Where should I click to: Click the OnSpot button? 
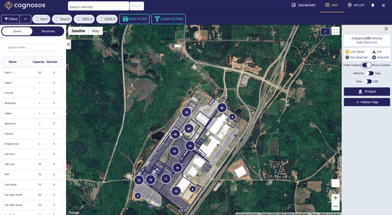tap(367, 92)
